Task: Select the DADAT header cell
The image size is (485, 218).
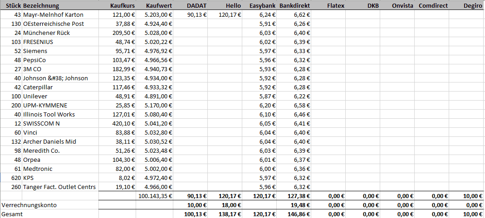Action: [190, 5]
